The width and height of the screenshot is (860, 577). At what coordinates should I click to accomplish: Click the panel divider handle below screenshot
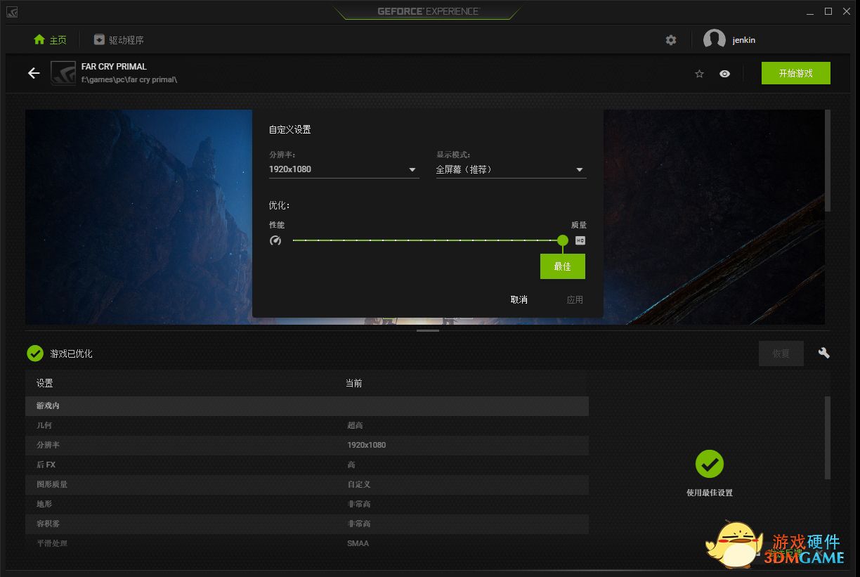(x=428, y=330)
